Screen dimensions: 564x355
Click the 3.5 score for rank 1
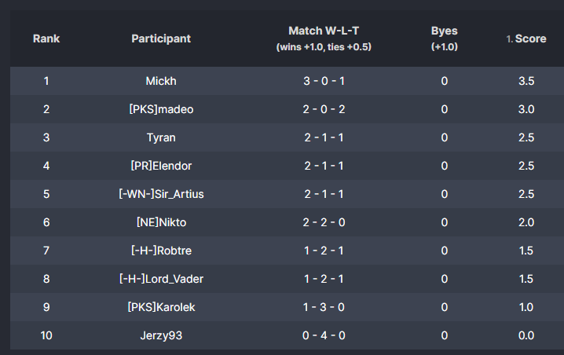526,81
